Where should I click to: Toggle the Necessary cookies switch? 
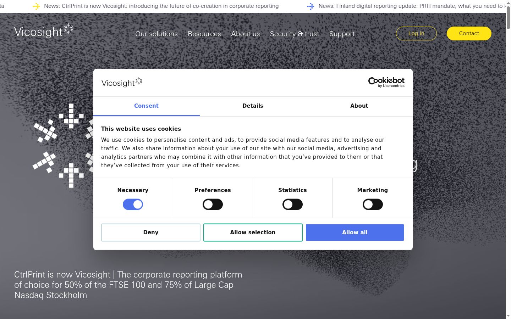(x=133, y=205)
